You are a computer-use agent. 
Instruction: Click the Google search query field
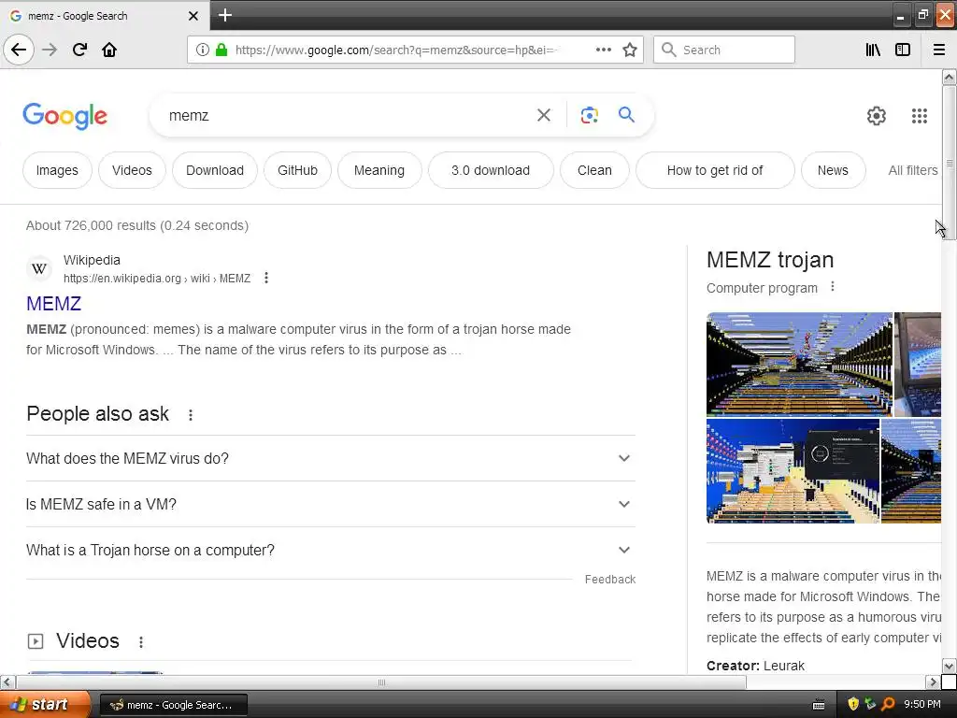348,115
